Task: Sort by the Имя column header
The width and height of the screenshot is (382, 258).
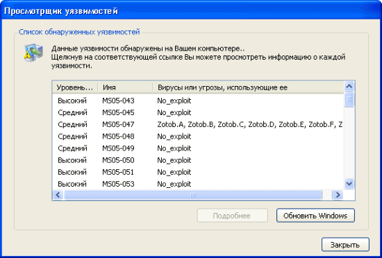Action: [125, 87]
